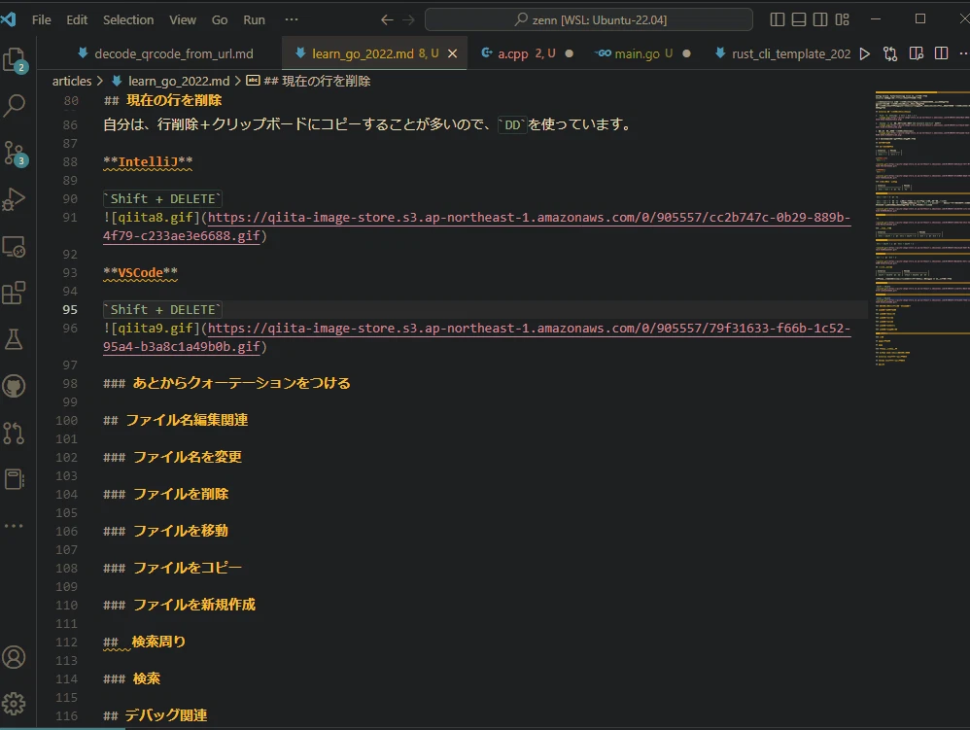
Task: Click the **VSCode** bold text
Action: (x=140, y=273)
